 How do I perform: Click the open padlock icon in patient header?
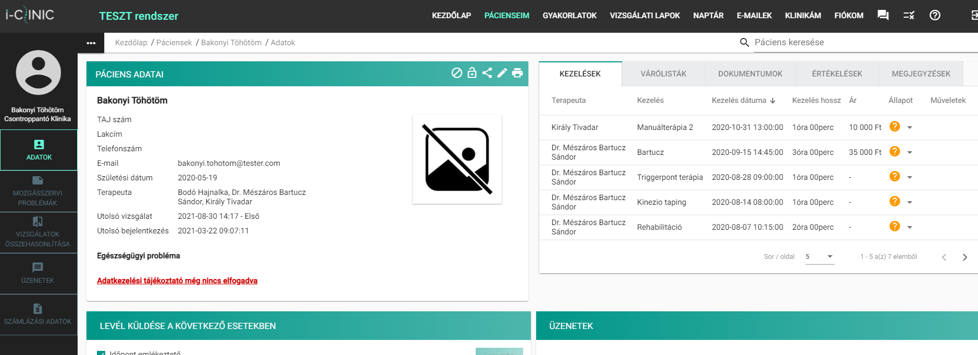point(472,73)
